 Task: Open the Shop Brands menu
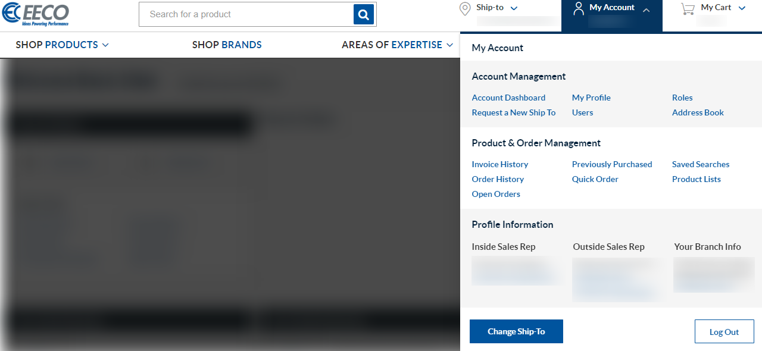click(x=227, y=45)
